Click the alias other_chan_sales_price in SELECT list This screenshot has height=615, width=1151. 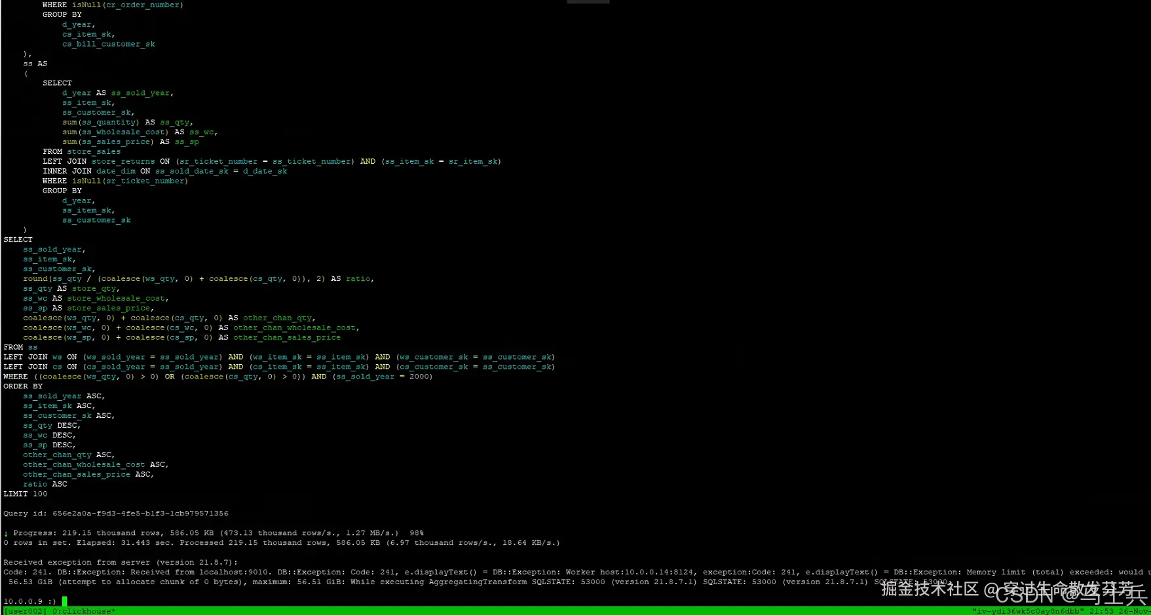click(287, 337)
